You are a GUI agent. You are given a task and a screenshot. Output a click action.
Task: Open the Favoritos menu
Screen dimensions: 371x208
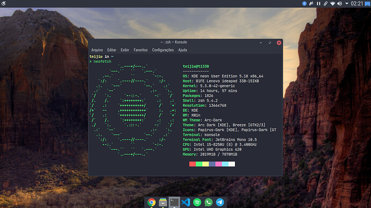pos(140,50)
